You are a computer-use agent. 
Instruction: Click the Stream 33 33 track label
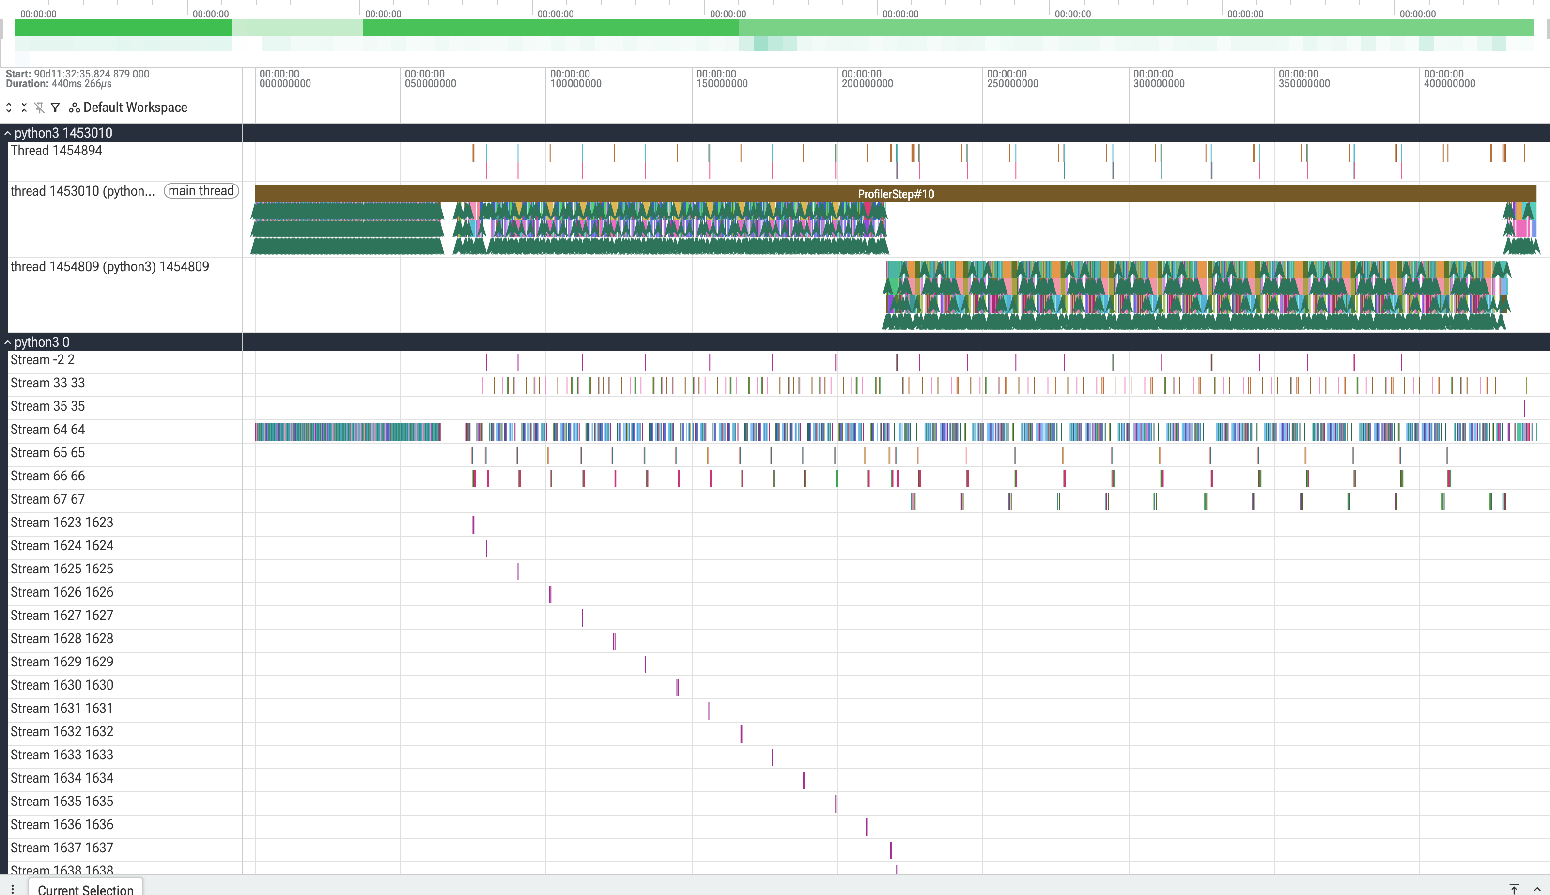click(x=48, y=384)
